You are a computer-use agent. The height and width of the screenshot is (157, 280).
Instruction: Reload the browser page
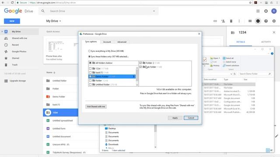coord(12,3)
